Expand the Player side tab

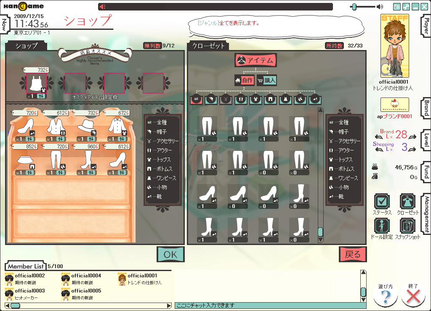(x=426, y=26)
